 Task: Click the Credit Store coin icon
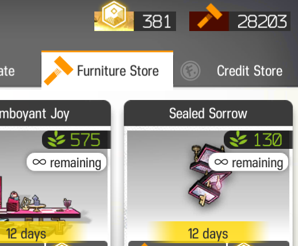click(190, 71)
